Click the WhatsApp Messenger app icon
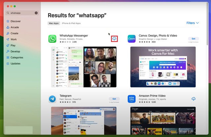The image size is (211, 137). [x=52, y=39]
